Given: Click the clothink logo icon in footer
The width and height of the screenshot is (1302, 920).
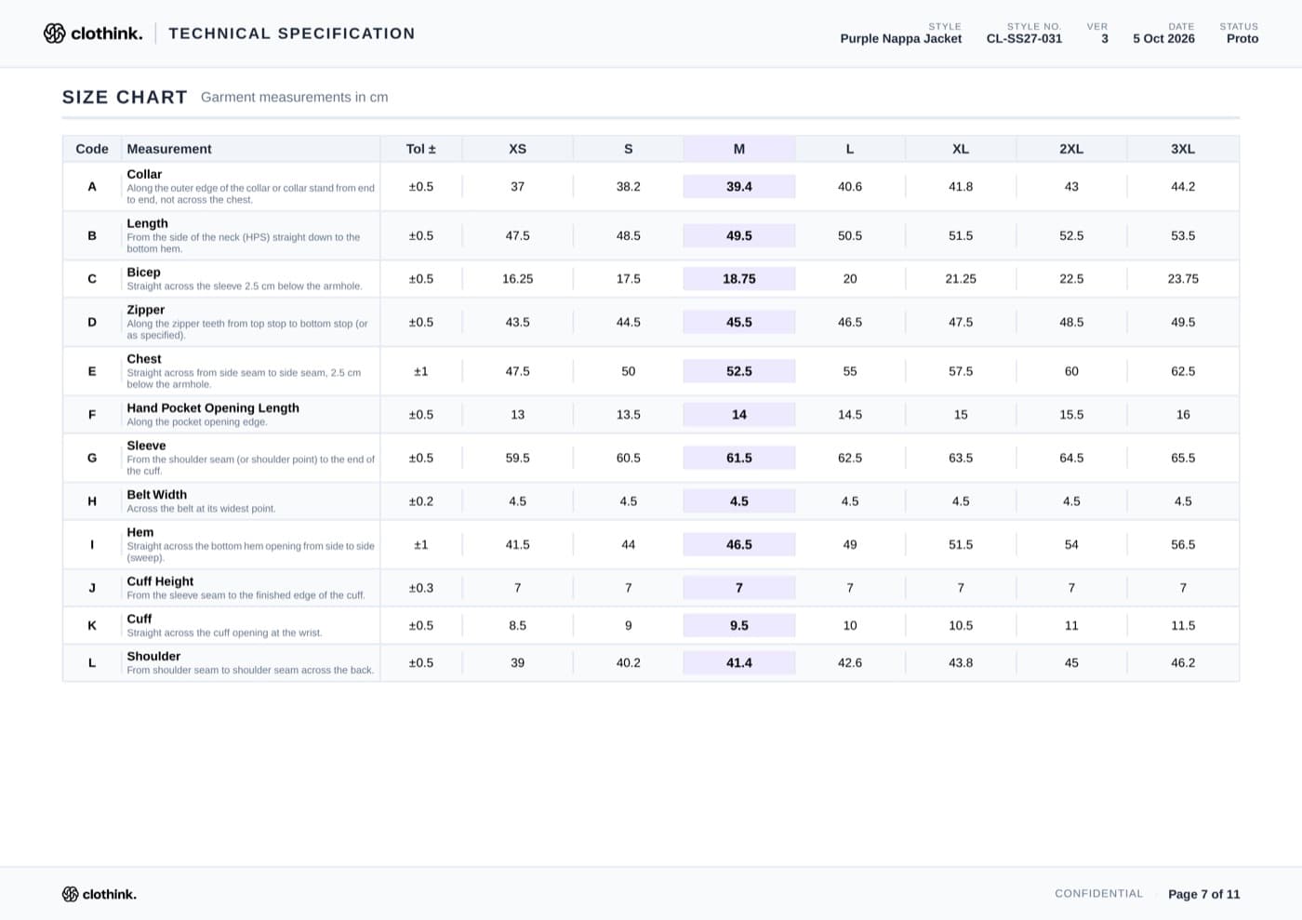Looking at the screenshot, I should [x=70, y=894].
